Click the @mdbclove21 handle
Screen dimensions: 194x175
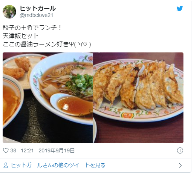[37, 15]
